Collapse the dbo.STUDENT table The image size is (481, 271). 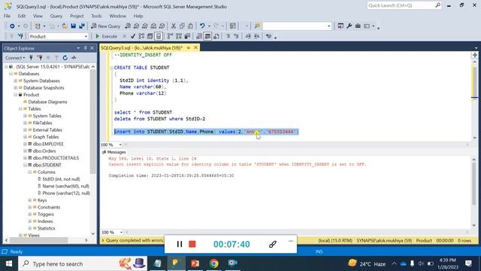[x=25, y=165]
